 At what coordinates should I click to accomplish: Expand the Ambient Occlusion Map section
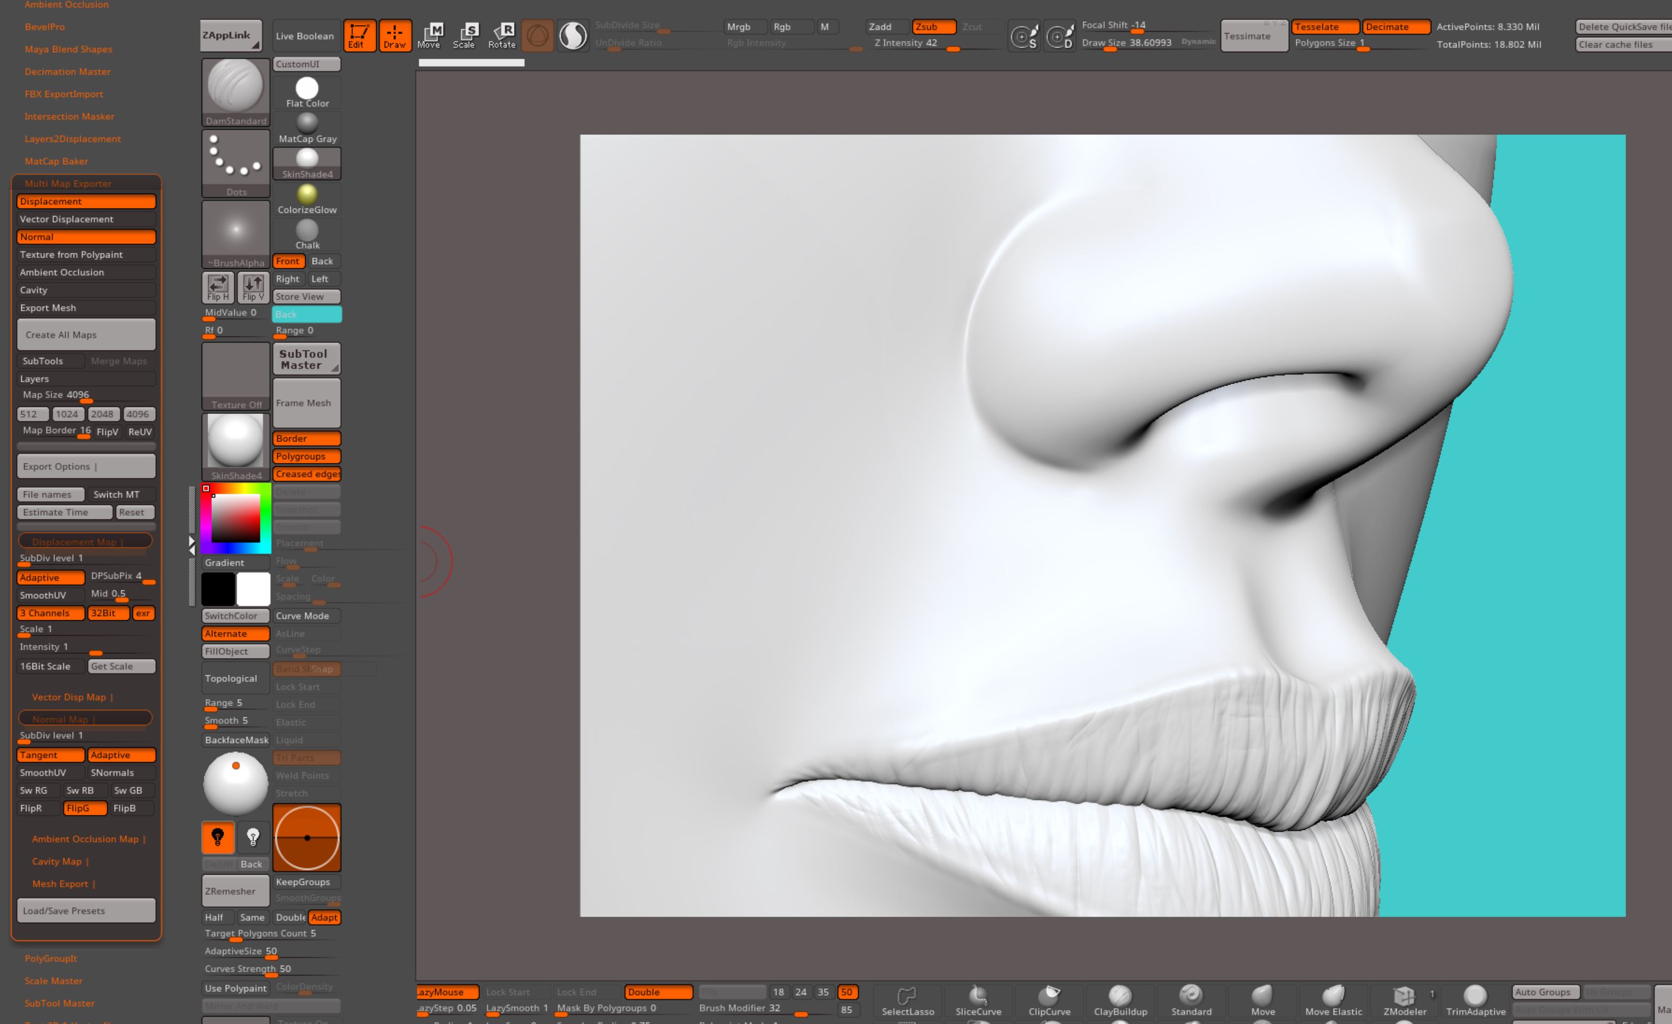tap(86, 839)
